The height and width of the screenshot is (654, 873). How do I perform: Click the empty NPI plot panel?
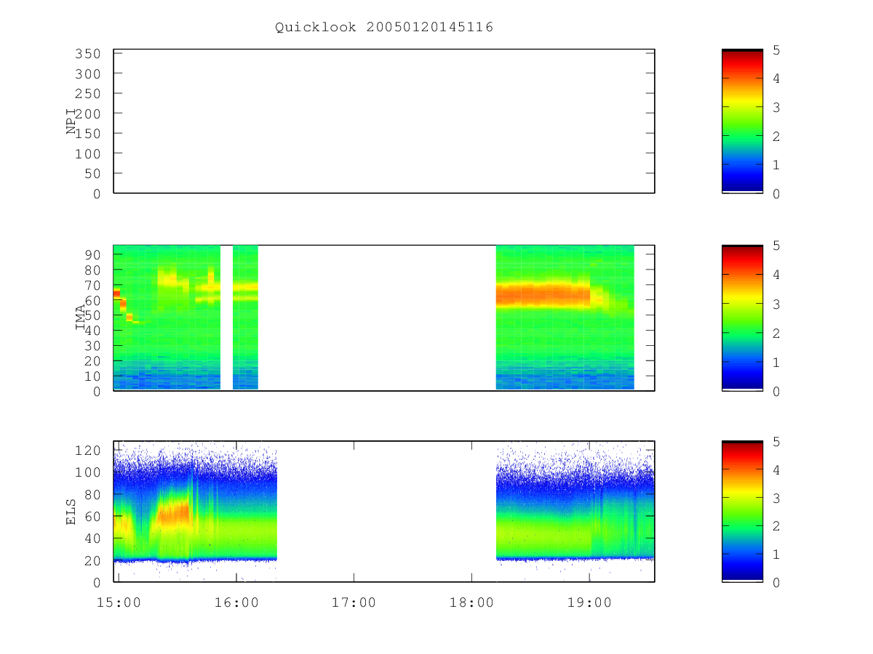(384, 121)
